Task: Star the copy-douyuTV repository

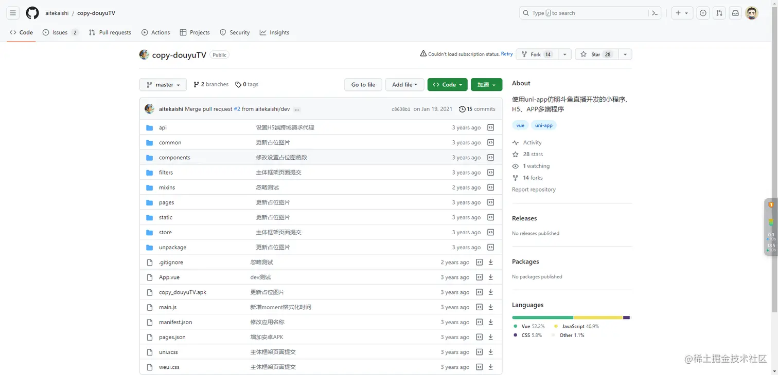Action: [x=596, y=54]
